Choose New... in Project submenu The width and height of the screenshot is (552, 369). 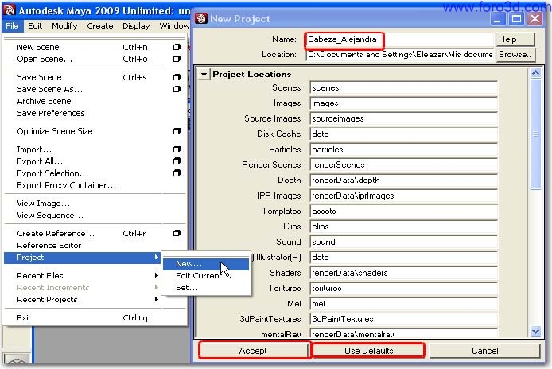tap(206, 264)
